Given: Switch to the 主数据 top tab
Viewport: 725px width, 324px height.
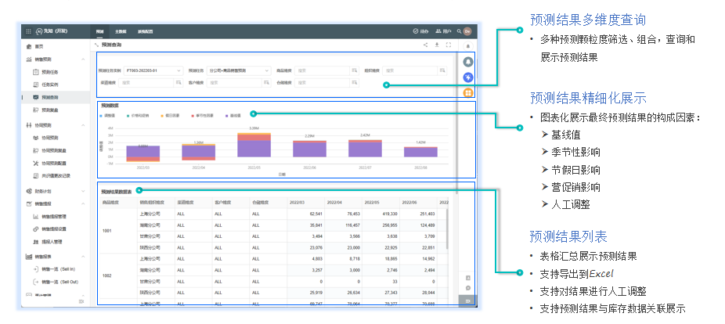Looking at the screenshot, I should pos(121,31).
